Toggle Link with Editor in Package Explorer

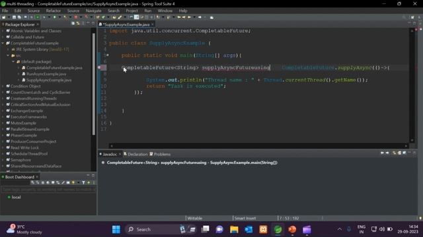(78, 24)
